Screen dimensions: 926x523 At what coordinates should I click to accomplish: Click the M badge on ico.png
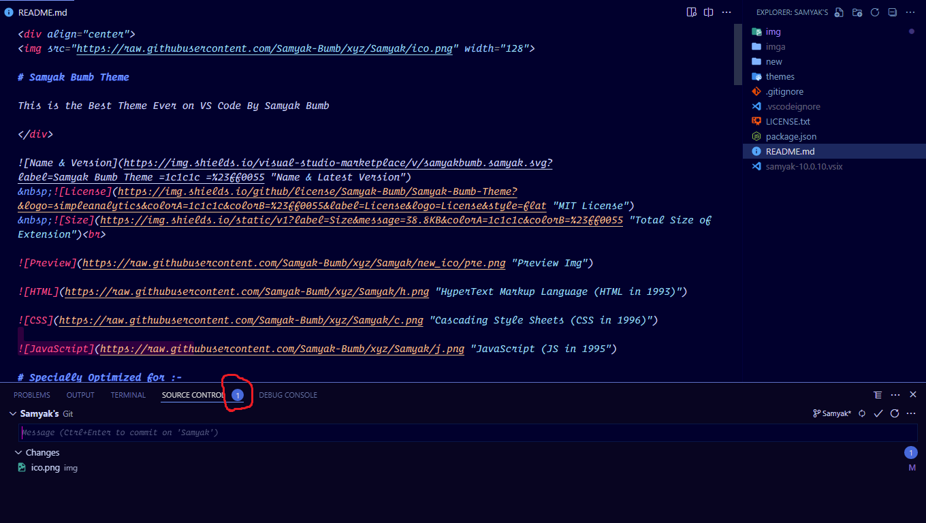(x=911, y=468)
